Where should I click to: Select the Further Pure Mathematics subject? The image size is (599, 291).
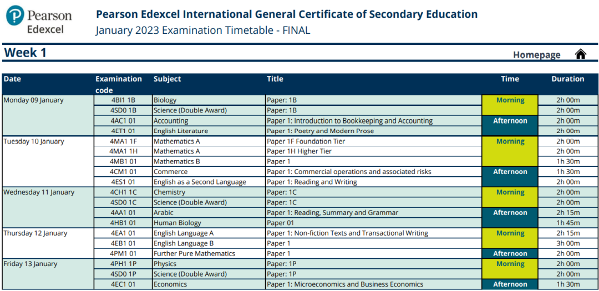click(194, 253)
